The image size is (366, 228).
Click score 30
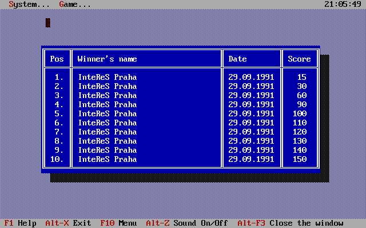pyautogui.click(x=302, y=86)
